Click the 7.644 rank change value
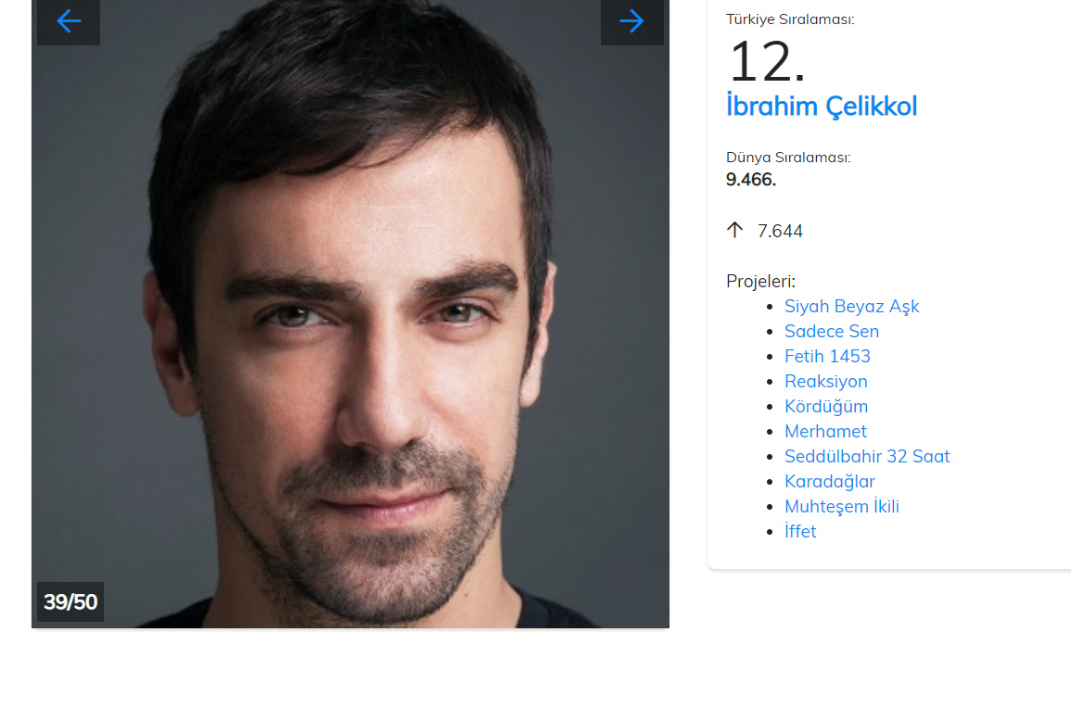The width and height of the screenshot is (1071, 708). [x=780, y=232]
